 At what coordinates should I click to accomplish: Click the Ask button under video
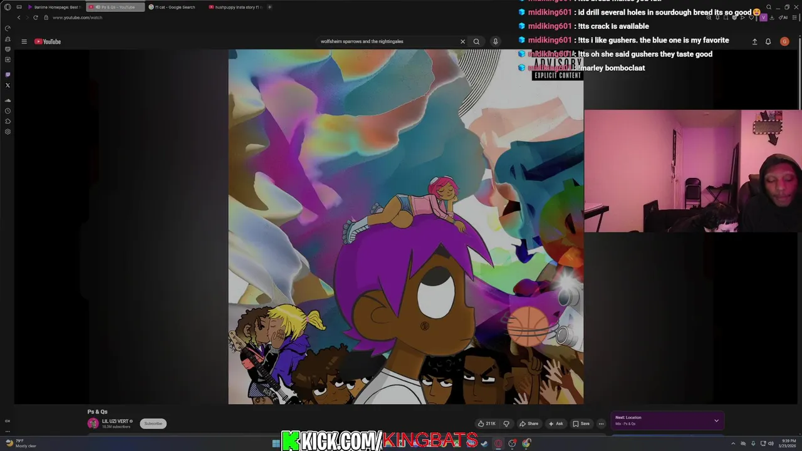[x=556, y=423]
